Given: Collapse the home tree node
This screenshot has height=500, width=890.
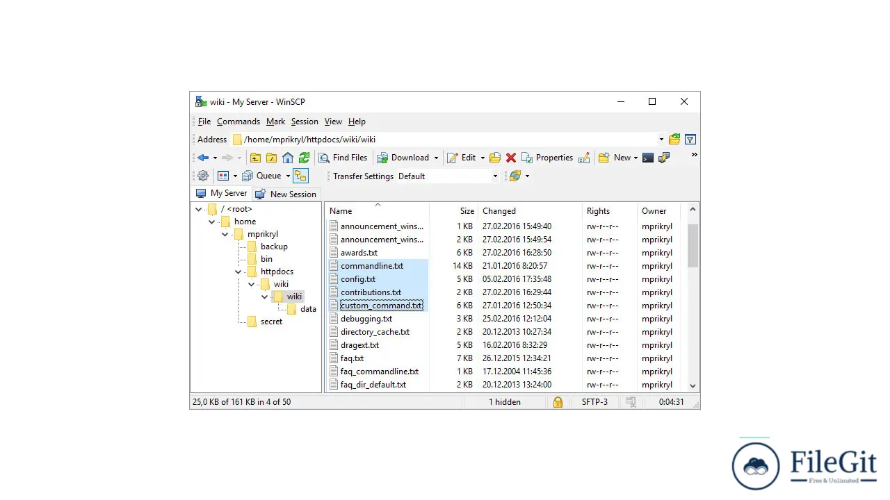Looking at the screenshot, I should click(212, 222).
